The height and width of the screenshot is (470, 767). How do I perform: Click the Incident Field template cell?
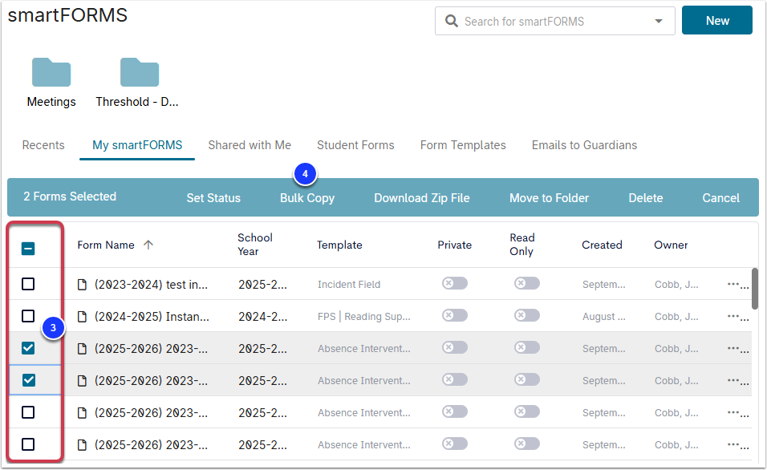[x=349, y=285]
